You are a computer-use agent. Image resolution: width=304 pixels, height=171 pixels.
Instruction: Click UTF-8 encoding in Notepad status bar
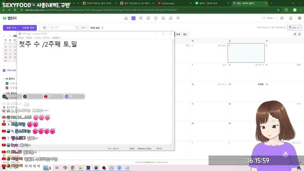coord(159,149)
